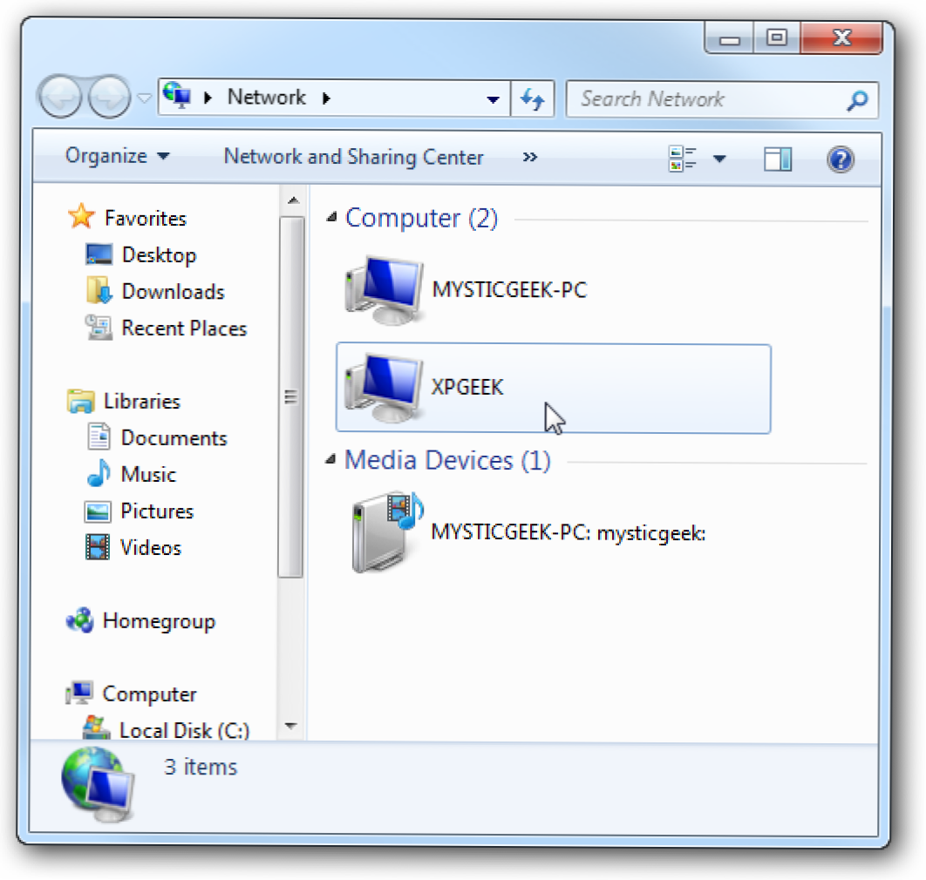Click the Back navigation arrow
926x880 pixels.
61,98
